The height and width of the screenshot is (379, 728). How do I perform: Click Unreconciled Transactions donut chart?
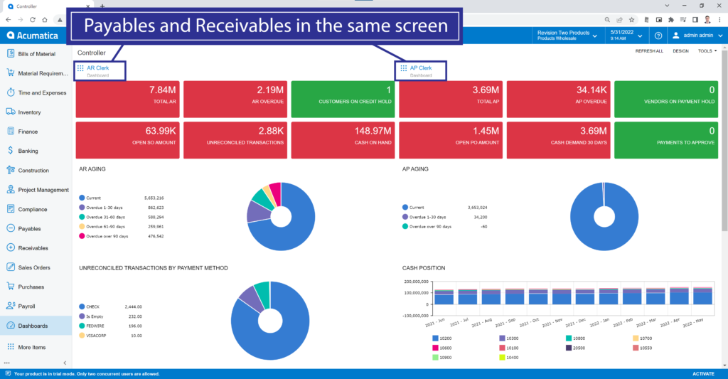coord(270,321)
